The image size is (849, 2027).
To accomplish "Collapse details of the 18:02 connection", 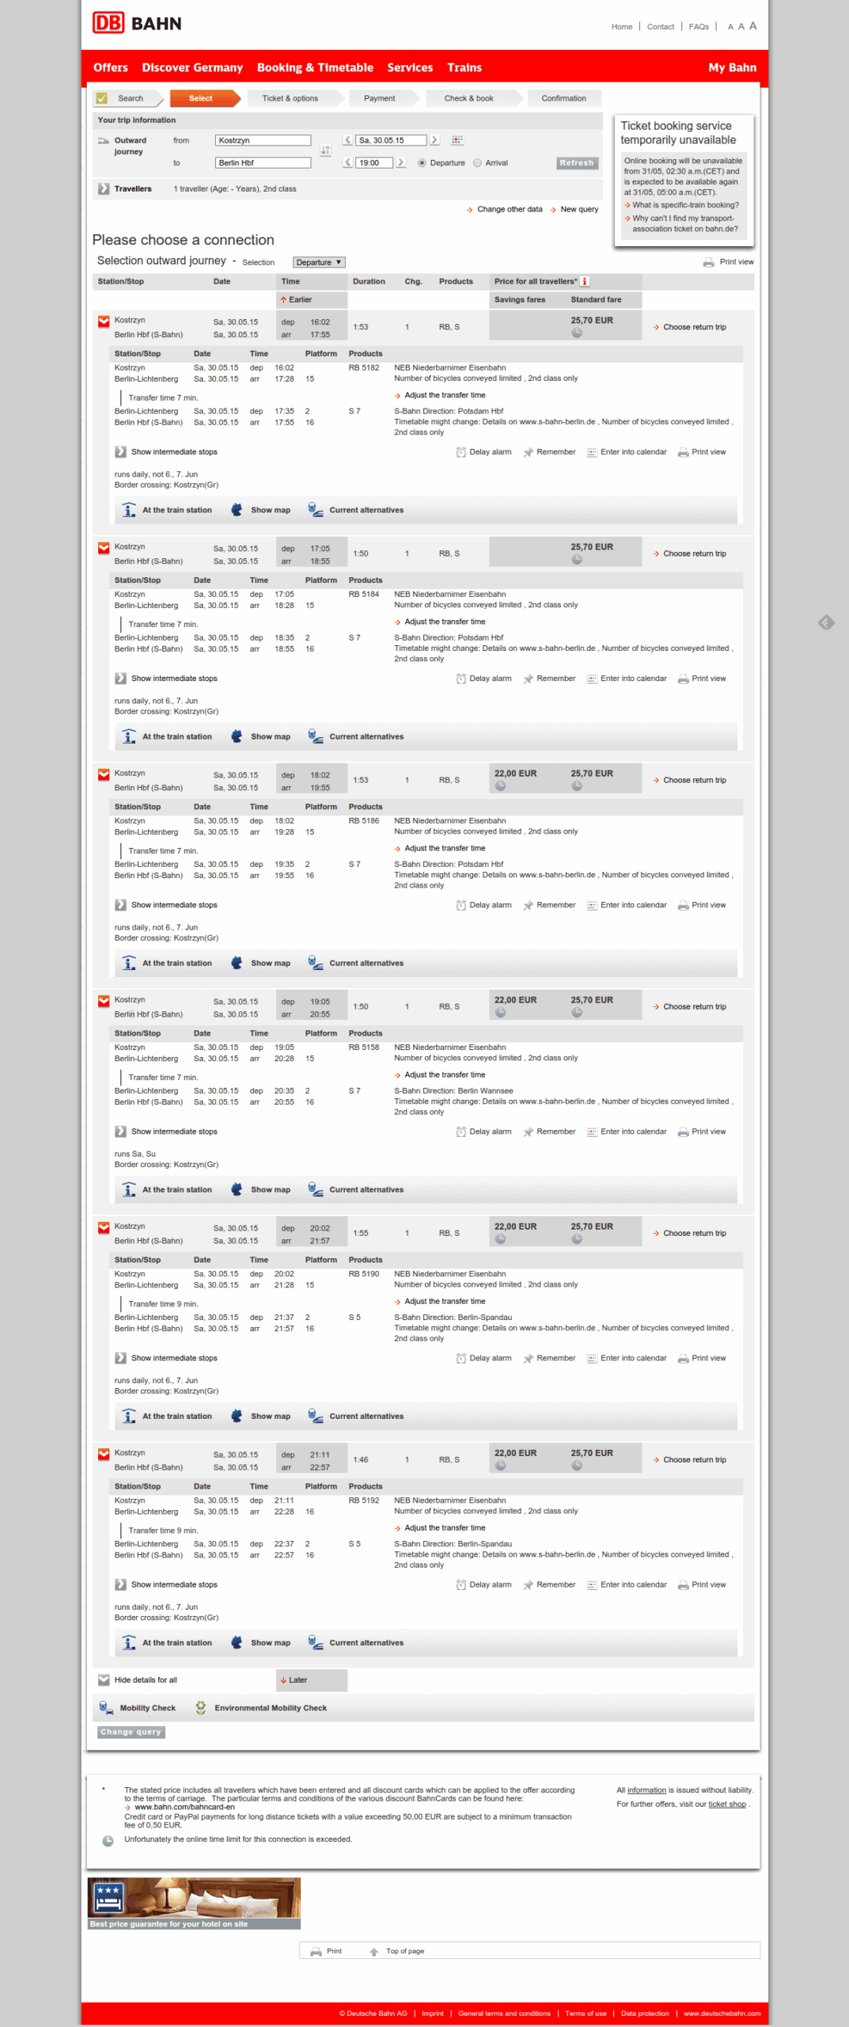I will [x=104, y=774].
